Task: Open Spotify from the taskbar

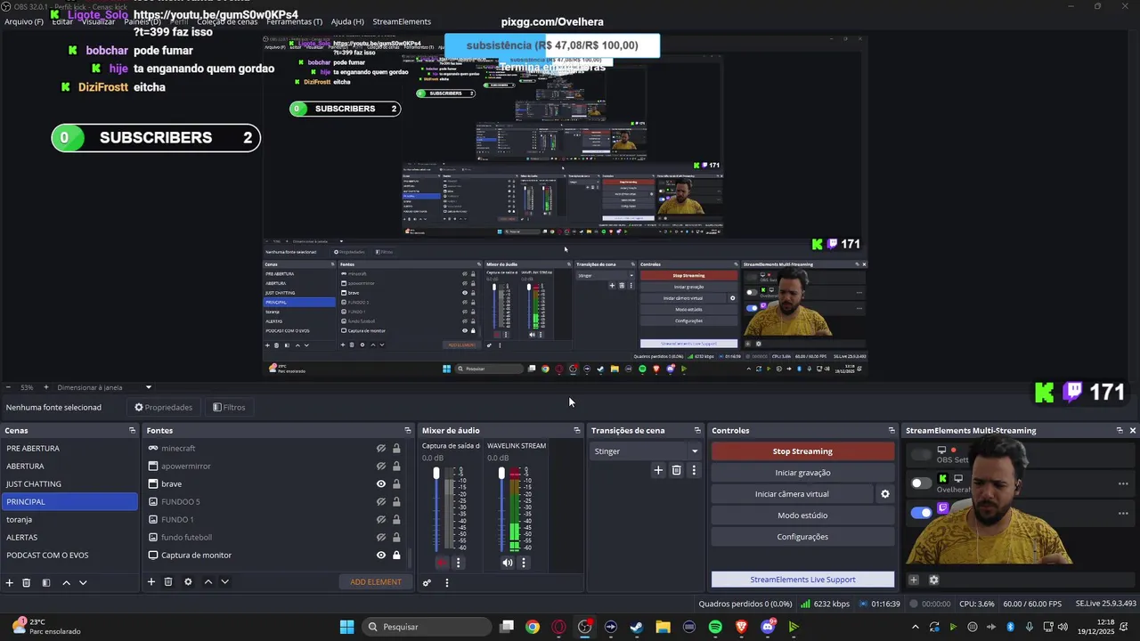Action: pyautogui.click(x=715, y=627)
